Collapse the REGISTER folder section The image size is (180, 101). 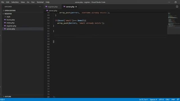click(x=23, y=14)
